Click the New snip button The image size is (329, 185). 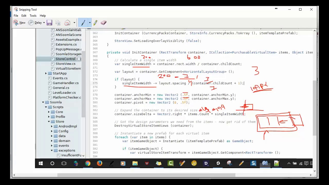pyautogui.click(x=19, y=23)
